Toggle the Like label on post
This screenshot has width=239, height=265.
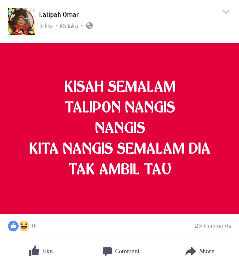click(x=48, y=251)
